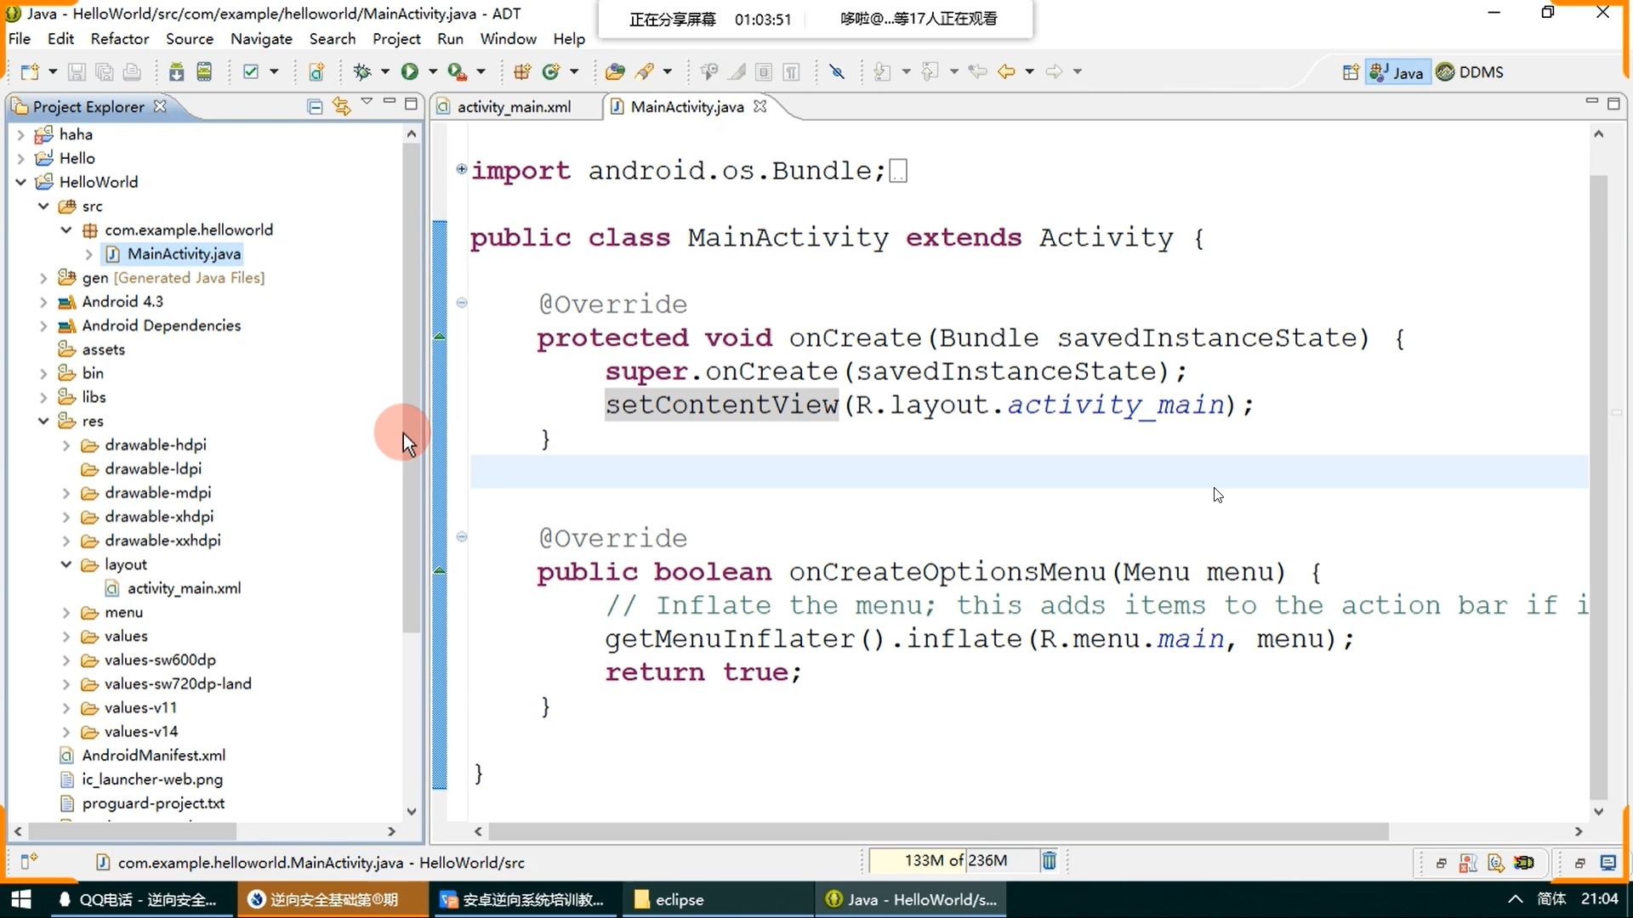Open the Run button dropdown arrow
Viewport: 1633px width, 918px height.
[x=432, y=72]
